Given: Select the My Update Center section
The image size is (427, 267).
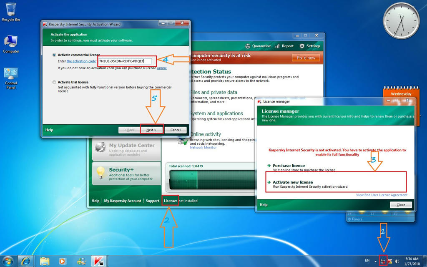Looking at the screenshot, I should pos(127,149).
